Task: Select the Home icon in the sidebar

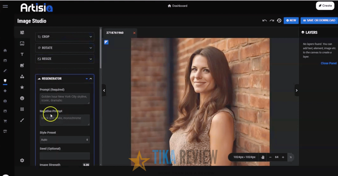Action: (5, 50)
